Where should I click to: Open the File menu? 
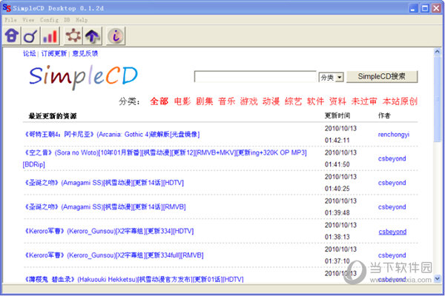pos(10,20)
